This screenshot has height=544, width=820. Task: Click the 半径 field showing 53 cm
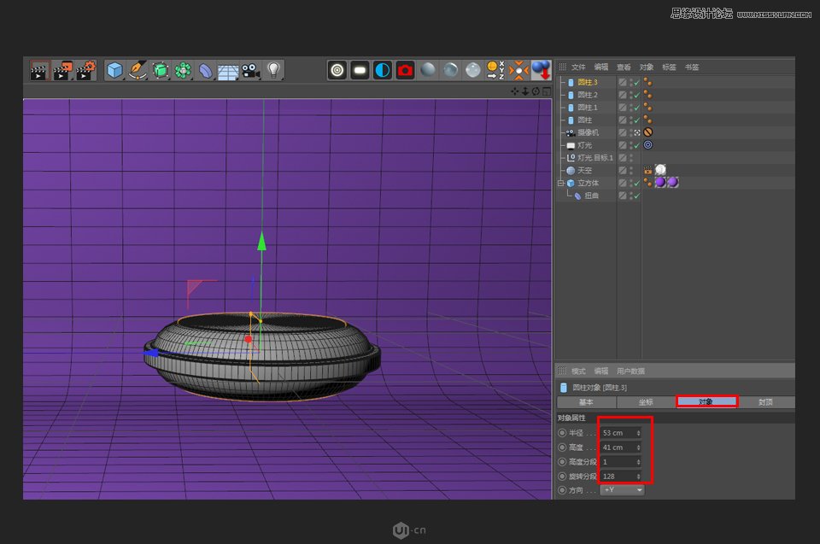point(619,433)
